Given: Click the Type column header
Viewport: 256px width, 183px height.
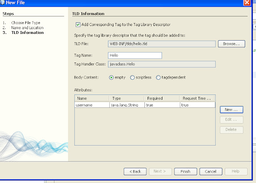Looking at the screenshot, I should pos(127,98).
